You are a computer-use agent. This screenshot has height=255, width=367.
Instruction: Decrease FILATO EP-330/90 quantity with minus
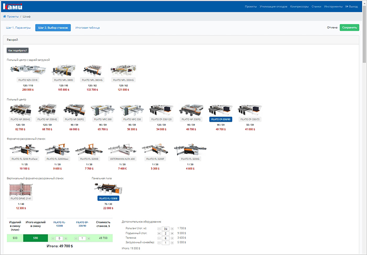pyautogui.click(x=76, y=238)
